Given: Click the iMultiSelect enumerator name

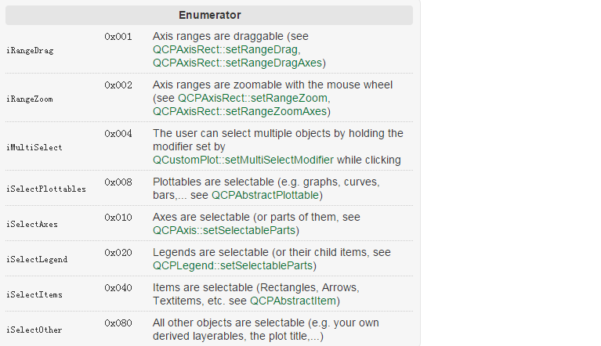Looking at the screenshot, I should tap(34, 148).
